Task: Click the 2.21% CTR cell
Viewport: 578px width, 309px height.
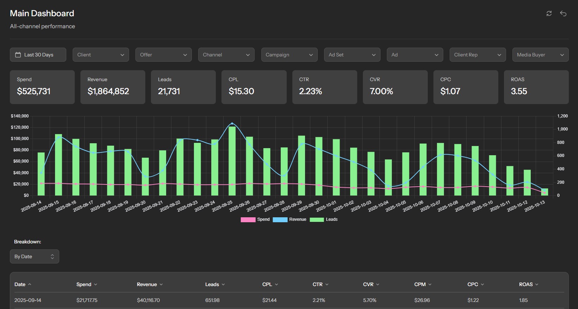Action: pyautogui.click(x=319, y=300)
